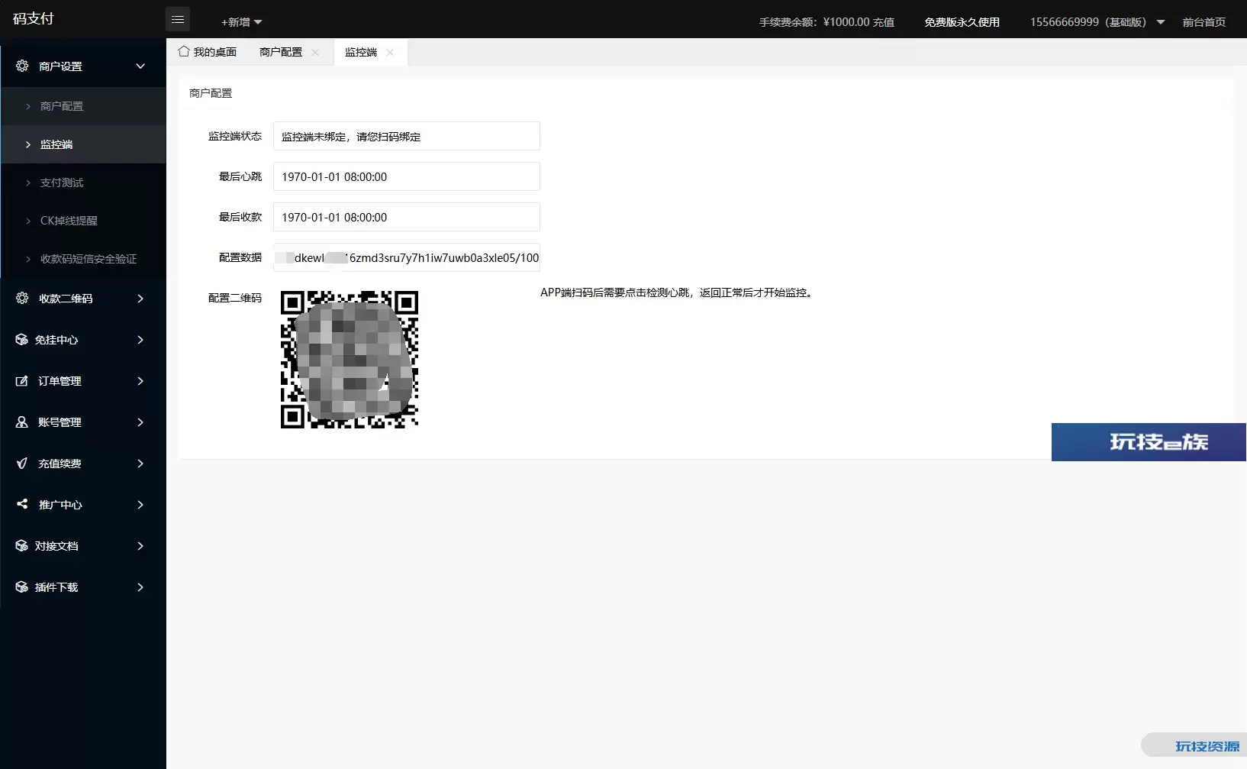Click the gear icon beside 收款二维码
This screenshot has width=1247, height=769.
coord(22,298)
